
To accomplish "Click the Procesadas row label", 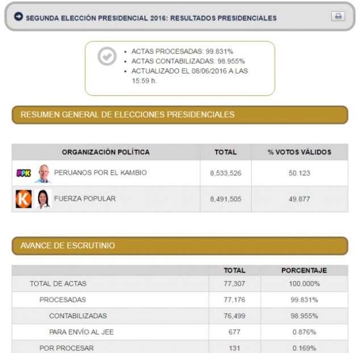I will 63,299.
